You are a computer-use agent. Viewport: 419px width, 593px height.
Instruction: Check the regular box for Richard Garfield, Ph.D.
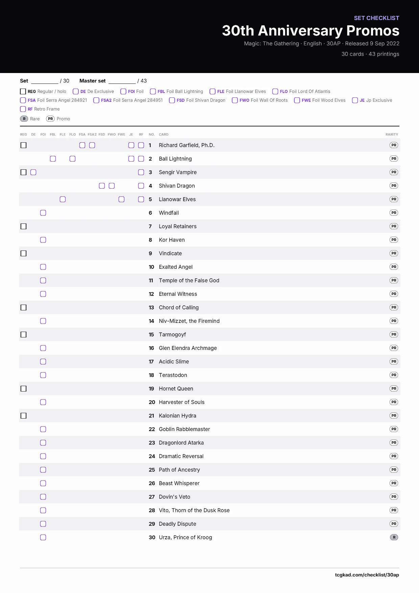point(23,145)
